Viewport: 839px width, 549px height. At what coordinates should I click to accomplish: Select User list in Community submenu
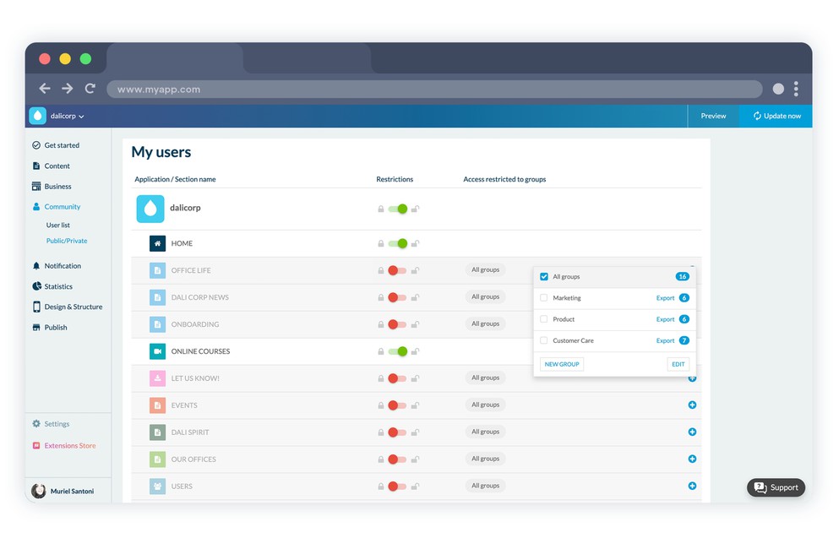58,226
